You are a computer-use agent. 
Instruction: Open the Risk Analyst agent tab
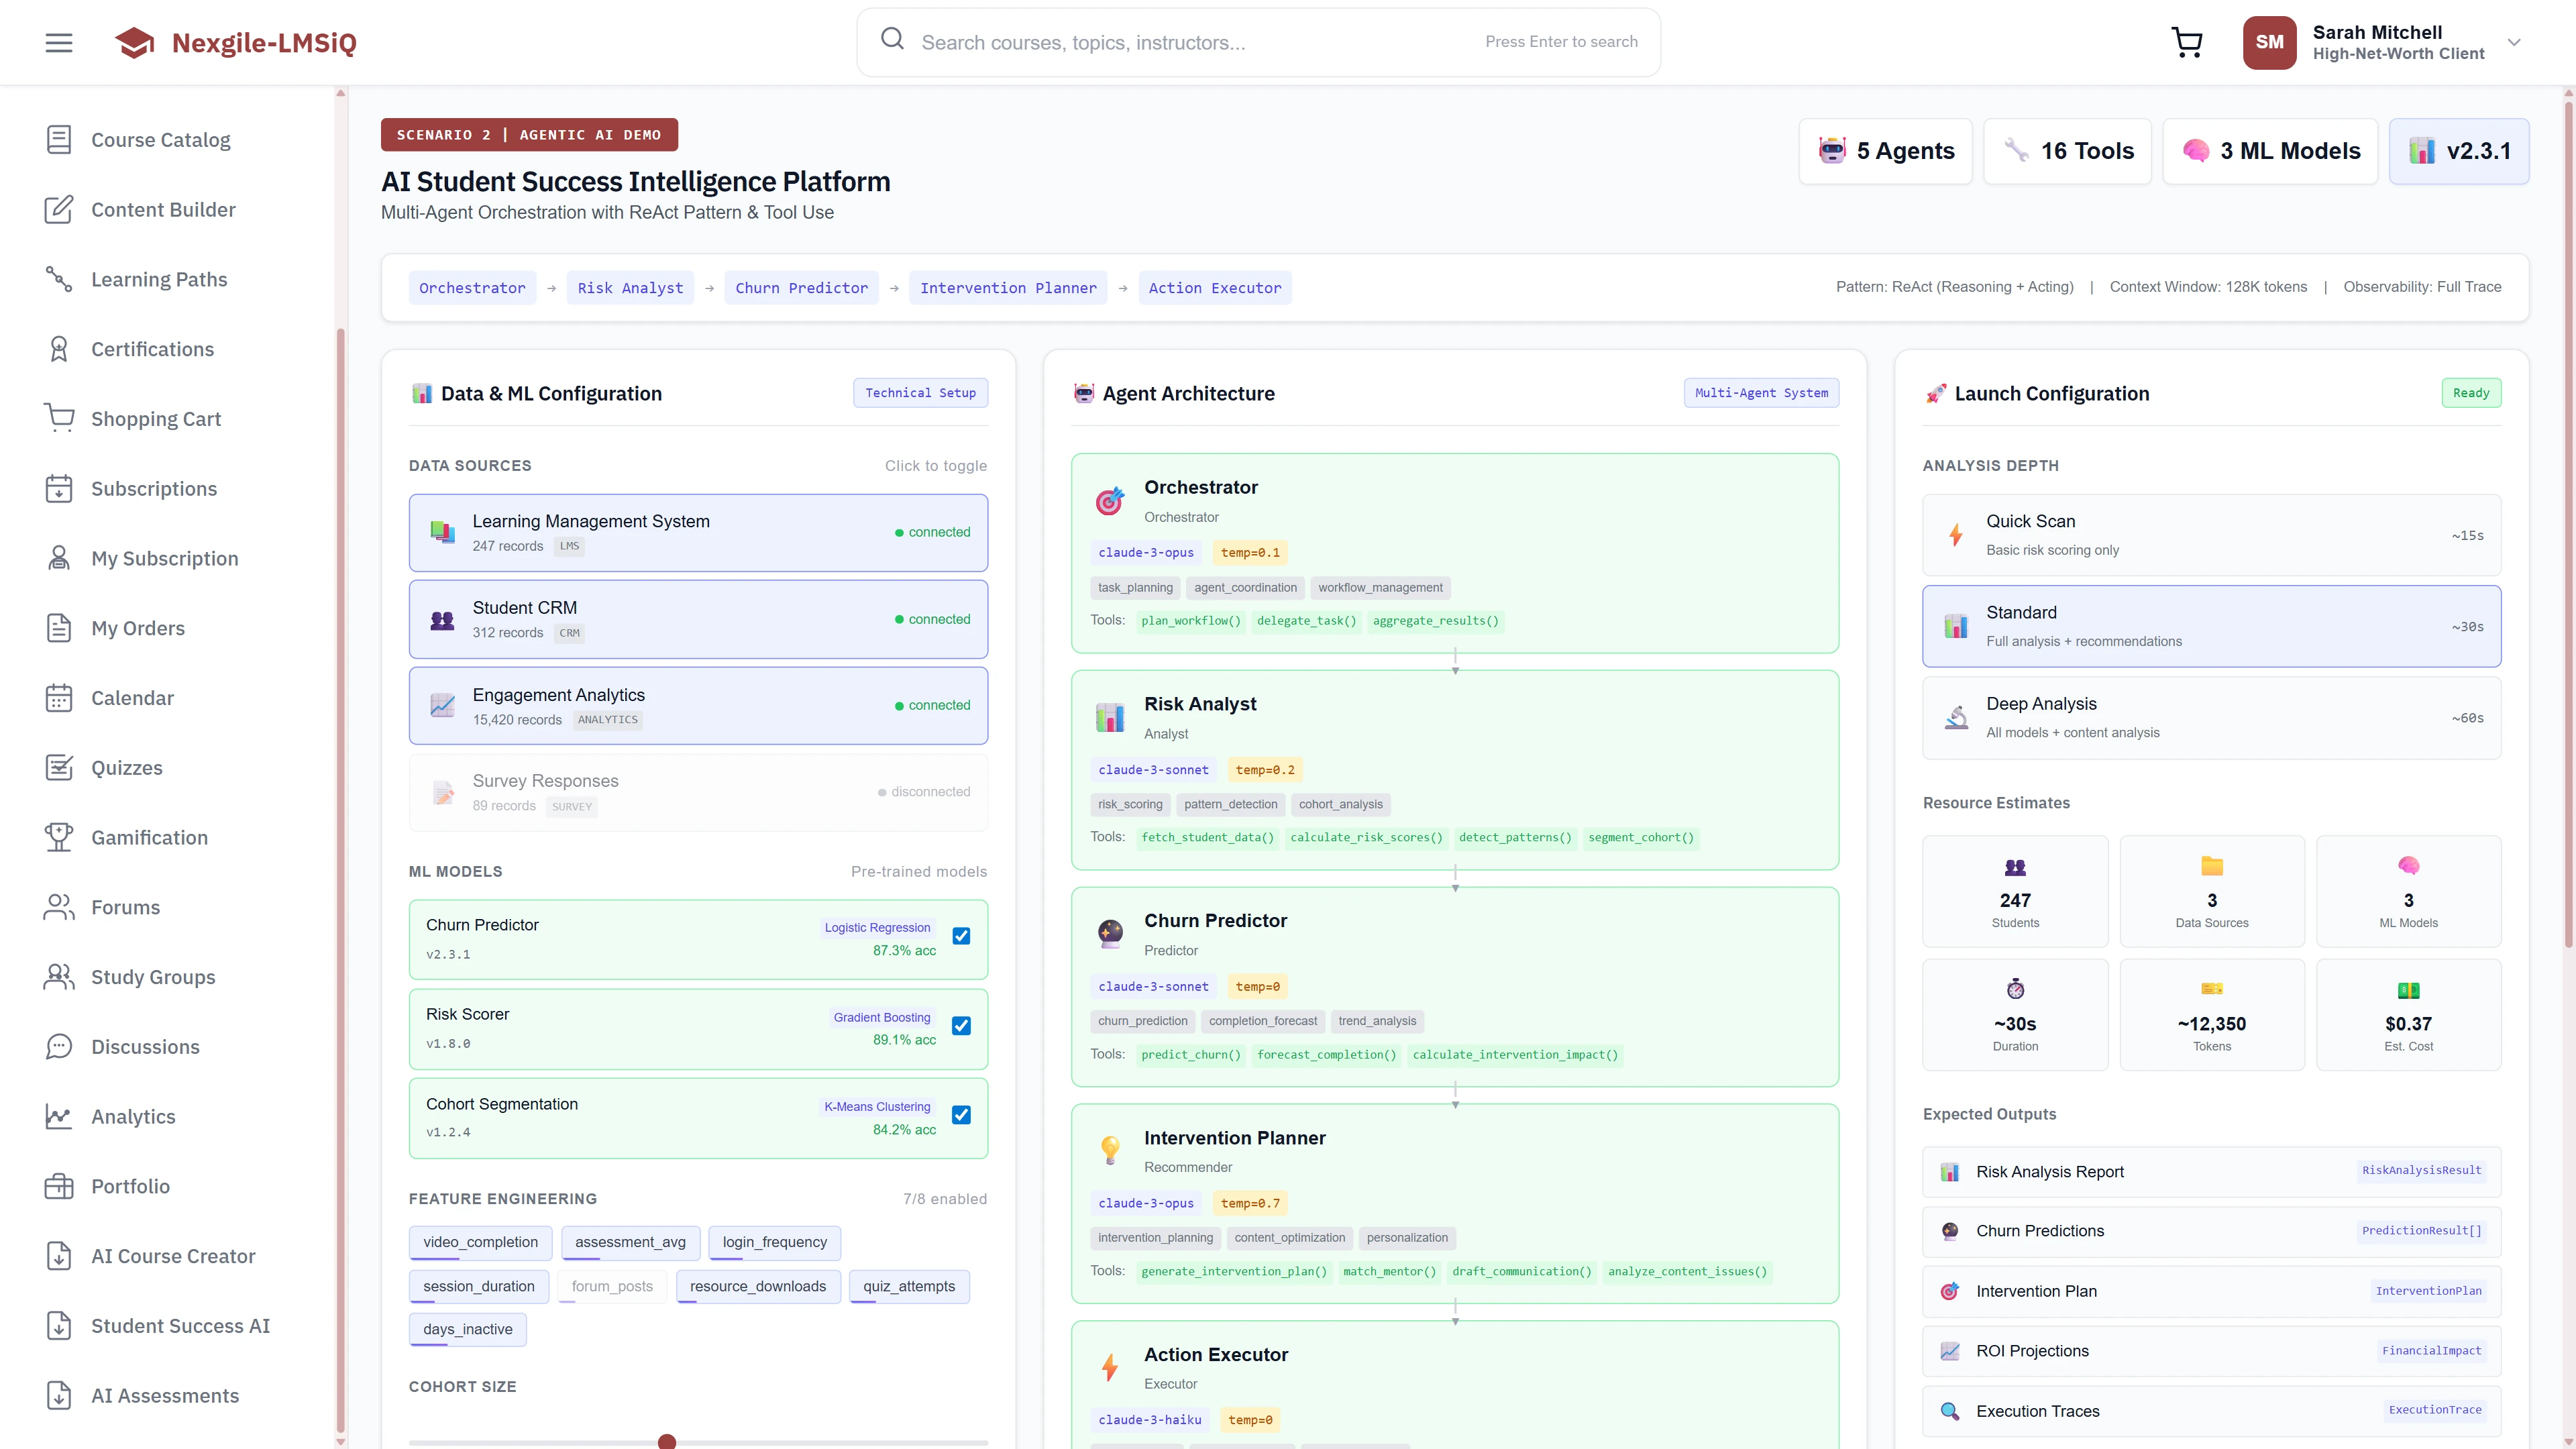(x=629, y=288)
